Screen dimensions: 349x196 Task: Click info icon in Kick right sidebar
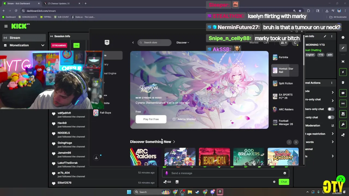[343, 38]
